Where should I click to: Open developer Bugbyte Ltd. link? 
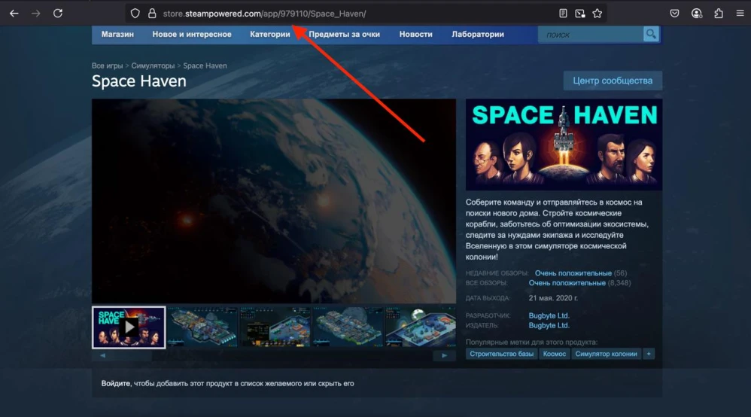[x=549, y=315]
